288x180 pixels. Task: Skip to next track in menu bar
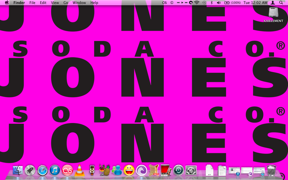point(186,2)
